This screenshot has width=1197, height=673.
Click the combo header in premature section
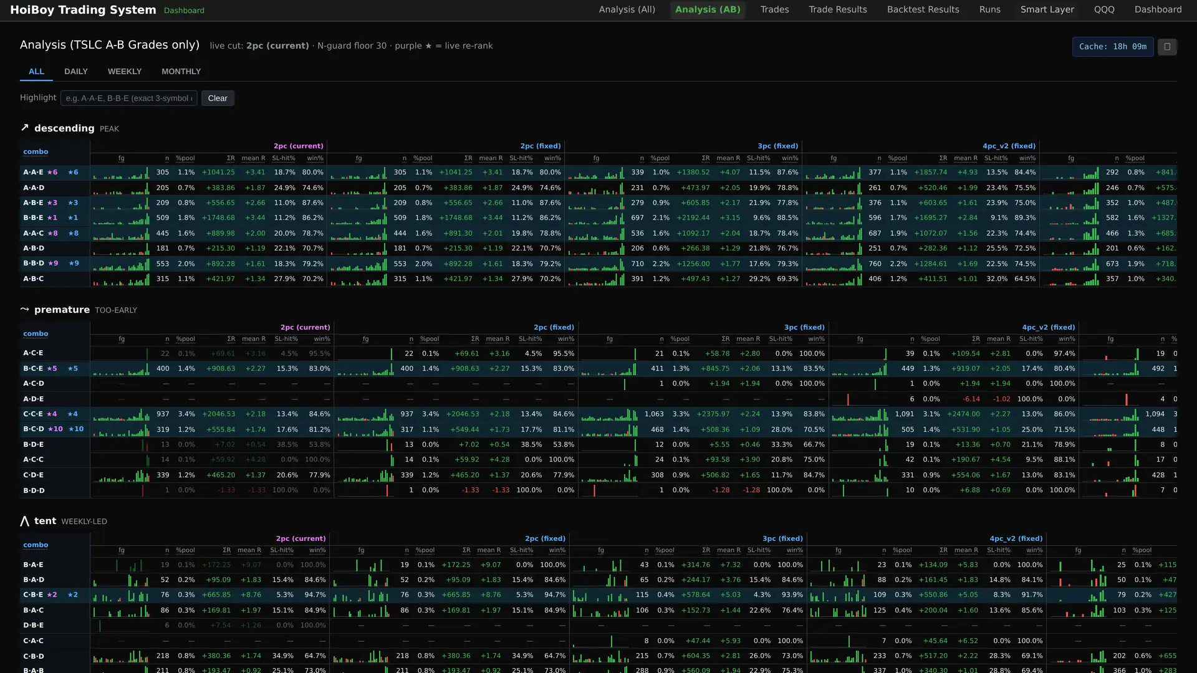[36, 334]
